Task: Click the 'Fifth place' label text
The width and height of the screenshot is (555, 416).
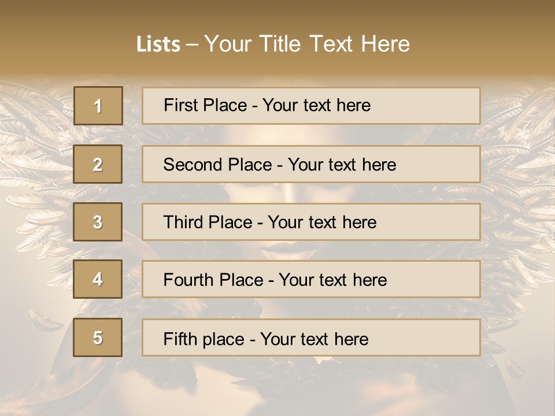Action: [203, 339]
